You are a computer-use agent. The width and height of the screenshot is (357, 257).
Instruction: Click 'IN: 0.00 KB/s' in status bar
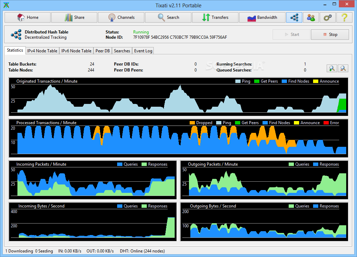click(70, 251)
